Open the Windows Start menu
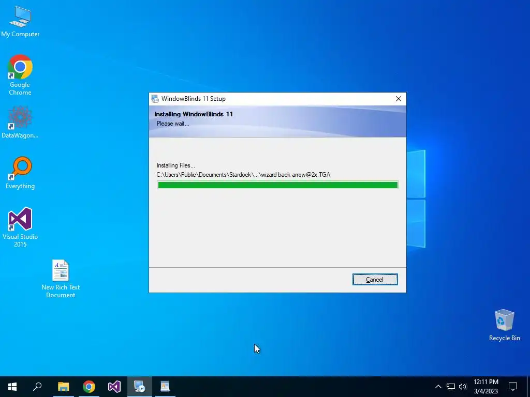The width and height of the screenshot is (530, 397). (12, 387)
